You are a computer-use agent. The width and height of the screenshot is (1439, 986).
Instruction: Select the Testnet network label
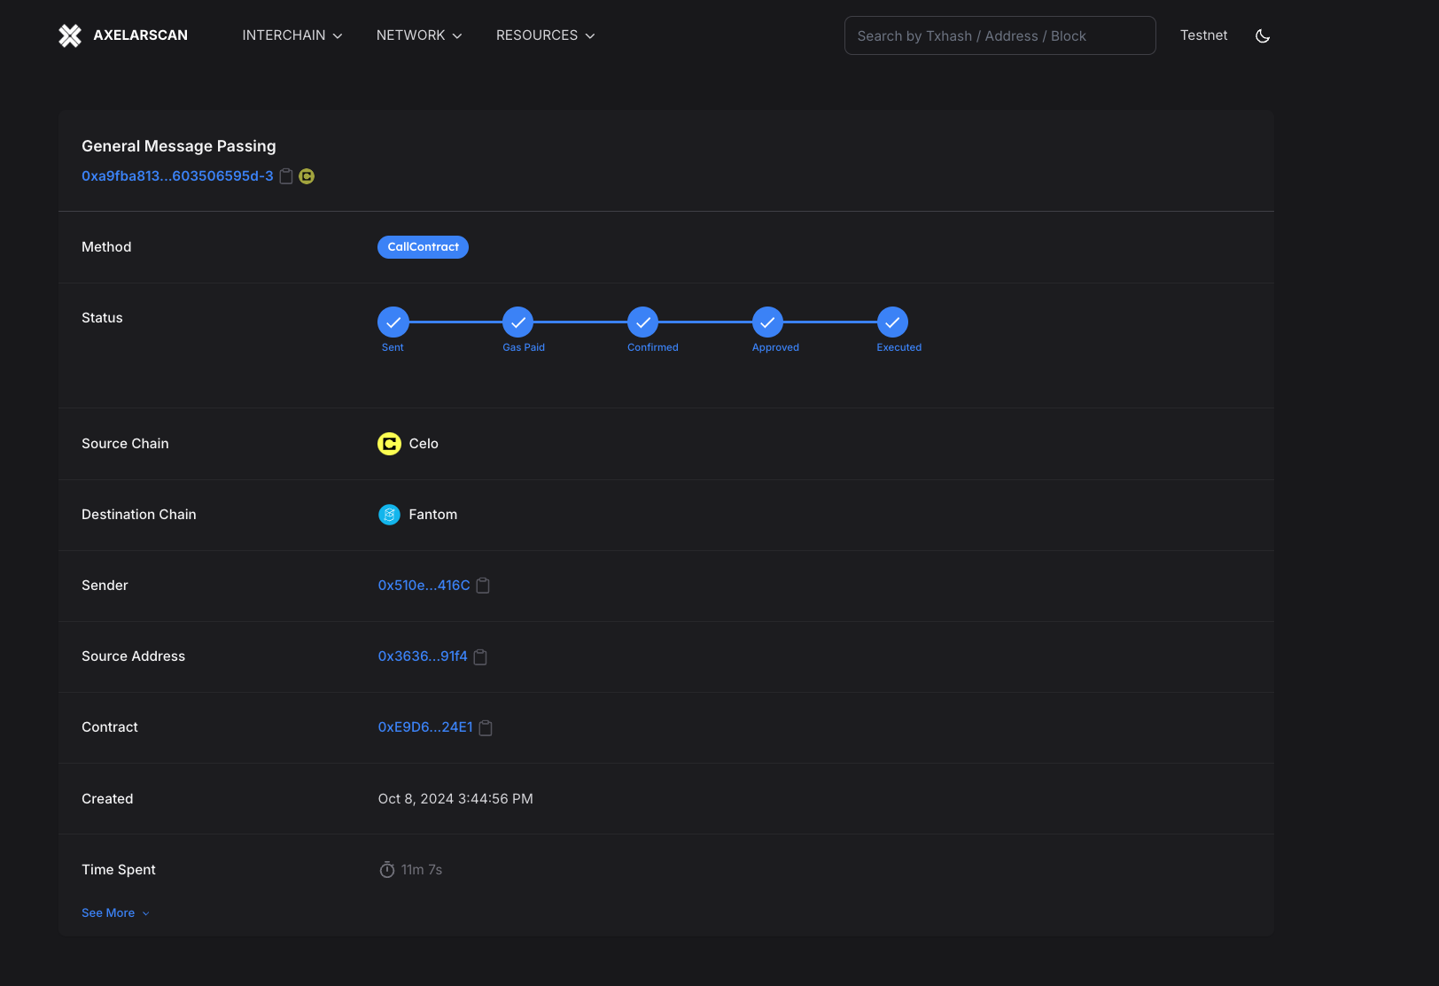pos(1203,35)
